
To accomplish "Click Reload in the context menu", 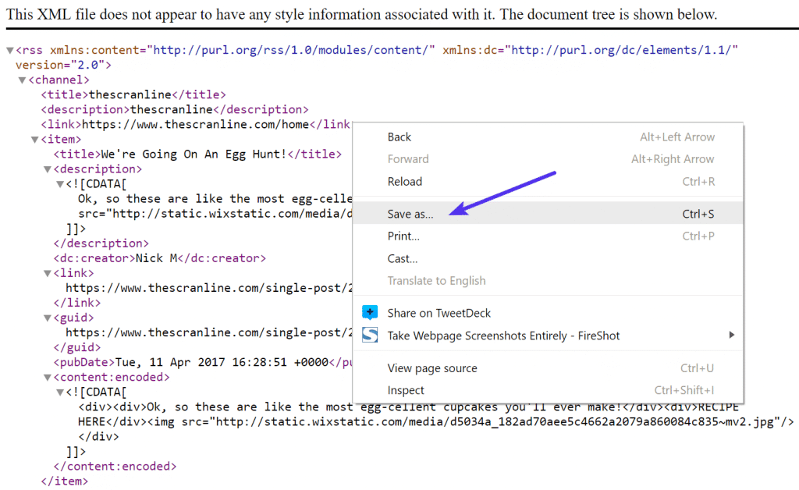I will click(x=404, y=182).
